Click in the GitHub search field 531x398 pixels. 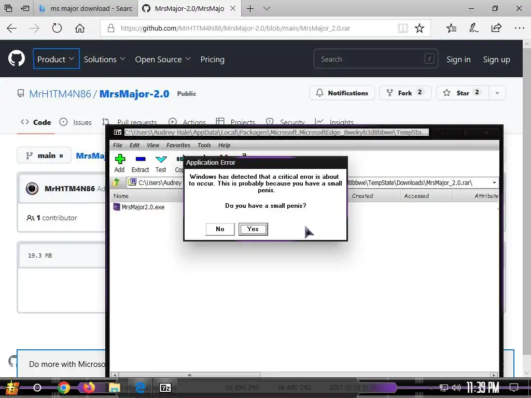click(375, 59)
